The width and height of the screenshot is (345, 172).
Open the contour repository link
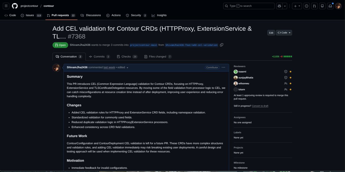pos(49,6)
